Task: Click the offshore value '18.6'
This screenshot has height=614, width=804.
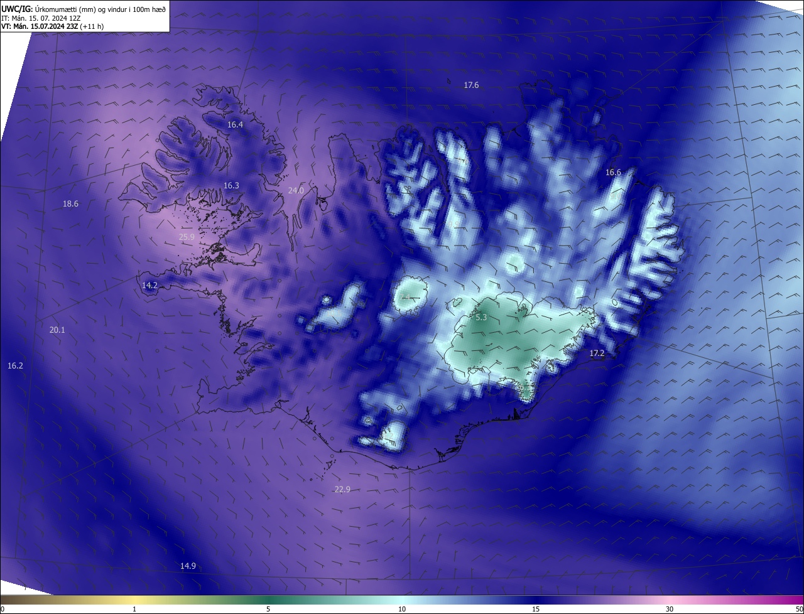Action: click(x=70, y=204)
